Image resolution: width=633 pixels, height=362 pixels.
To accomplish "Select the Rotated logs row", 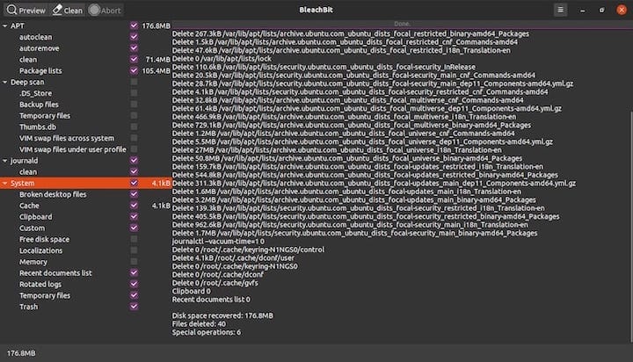I will click(85, 284).
